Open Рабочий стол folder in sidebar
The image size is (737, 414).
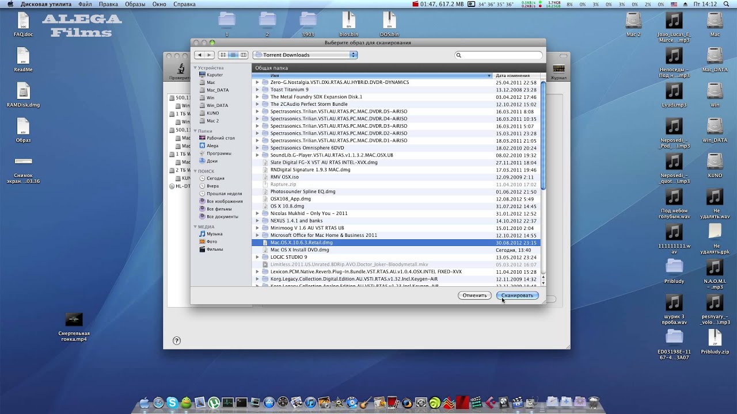pyautogui.click(x=221, y=138)
